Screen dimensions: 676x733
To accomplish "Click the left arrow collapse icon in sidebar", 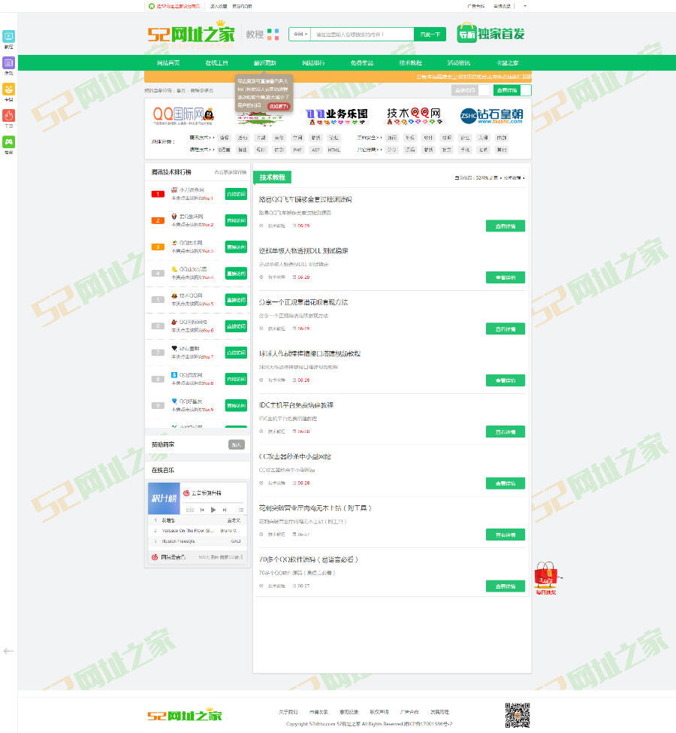I will [8, 651].
